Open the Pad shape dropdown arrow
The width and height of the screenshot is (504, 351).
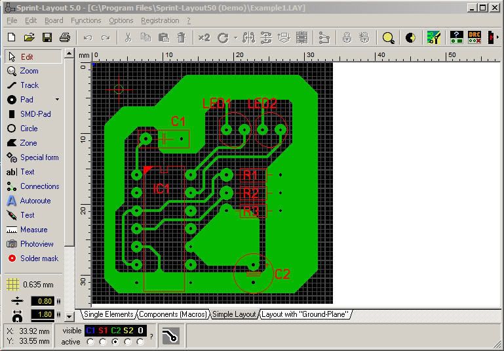57,100
